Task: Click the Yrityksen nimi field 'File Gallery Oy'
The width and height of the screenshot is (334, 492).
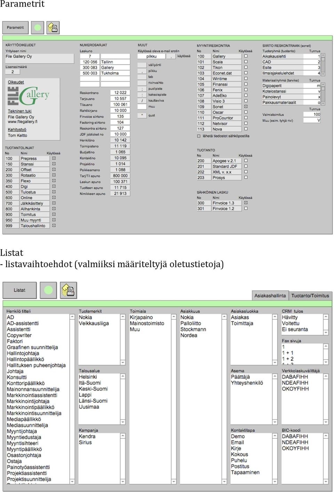Action: point(39,58)
